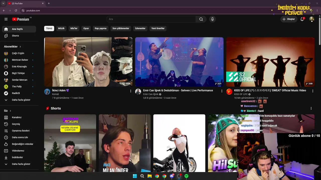Open Beğendiğim videolar thumbs-up icon
This screenshot has height=180, width=321.
[6, 144]
